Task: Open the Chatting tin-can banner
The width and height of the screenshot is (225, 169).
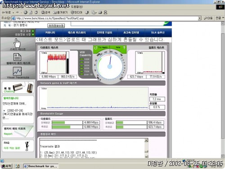Action: [18, 87]
